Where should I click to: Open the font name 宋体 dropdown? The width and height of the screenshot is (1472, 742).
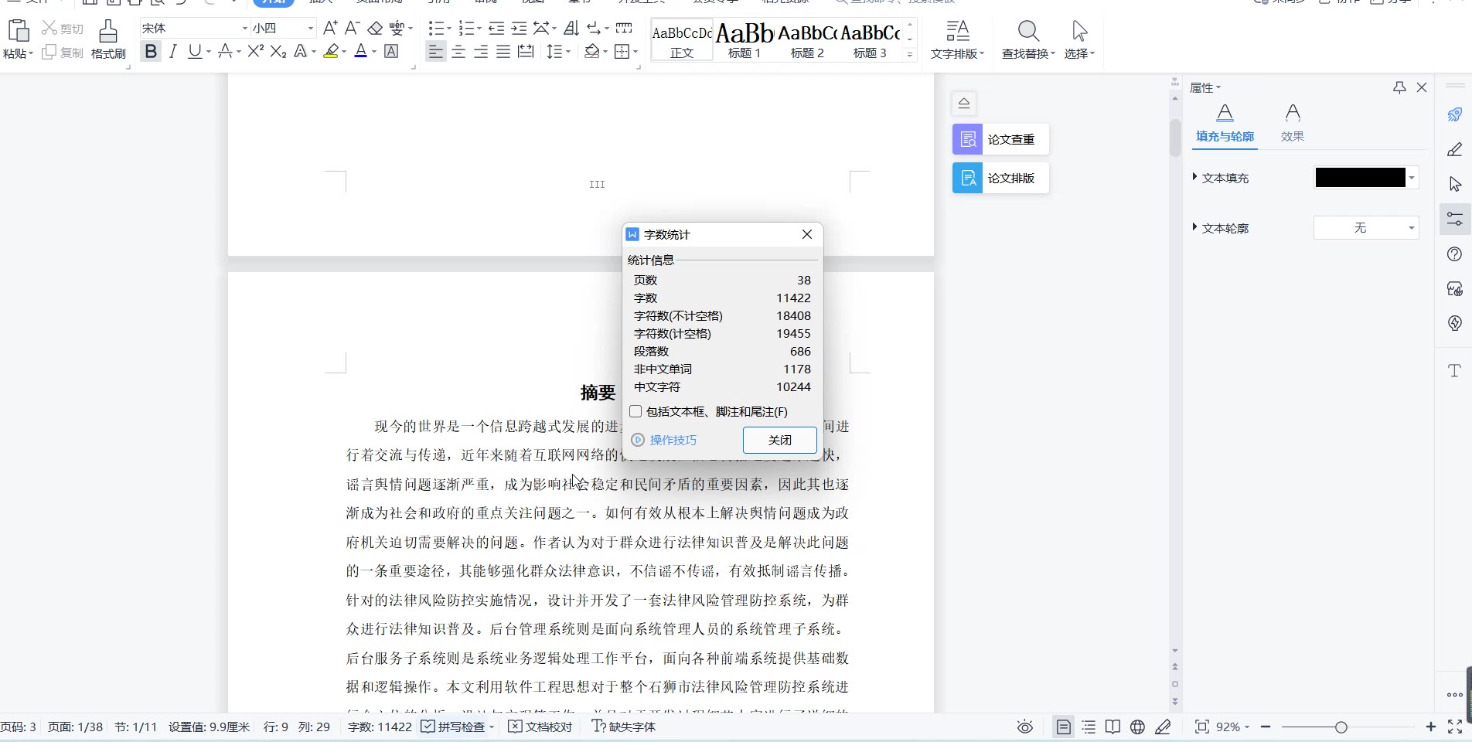(x=245, y=29)
